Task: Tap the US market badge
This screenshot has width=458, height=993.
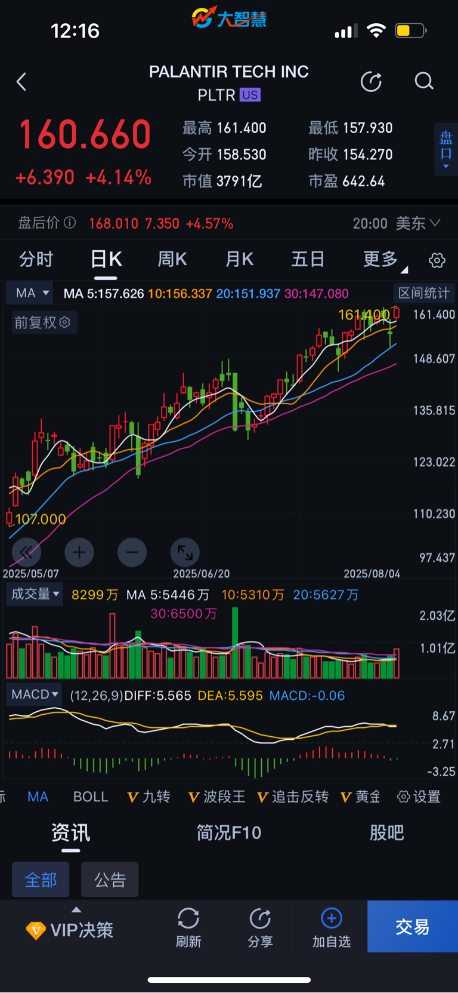Action: (x=250, y=95)
